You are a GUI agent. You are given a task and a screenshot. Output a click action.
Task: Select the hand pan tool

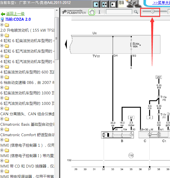[92, 12]
